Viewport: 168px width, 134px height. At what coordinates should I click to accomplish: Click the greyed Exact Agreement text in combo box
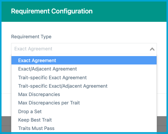coord(33,49)
